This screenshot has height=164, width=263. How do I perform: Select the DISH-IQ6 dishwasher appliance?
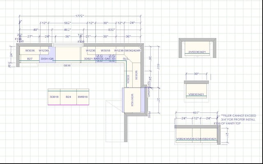pos(47,59)
